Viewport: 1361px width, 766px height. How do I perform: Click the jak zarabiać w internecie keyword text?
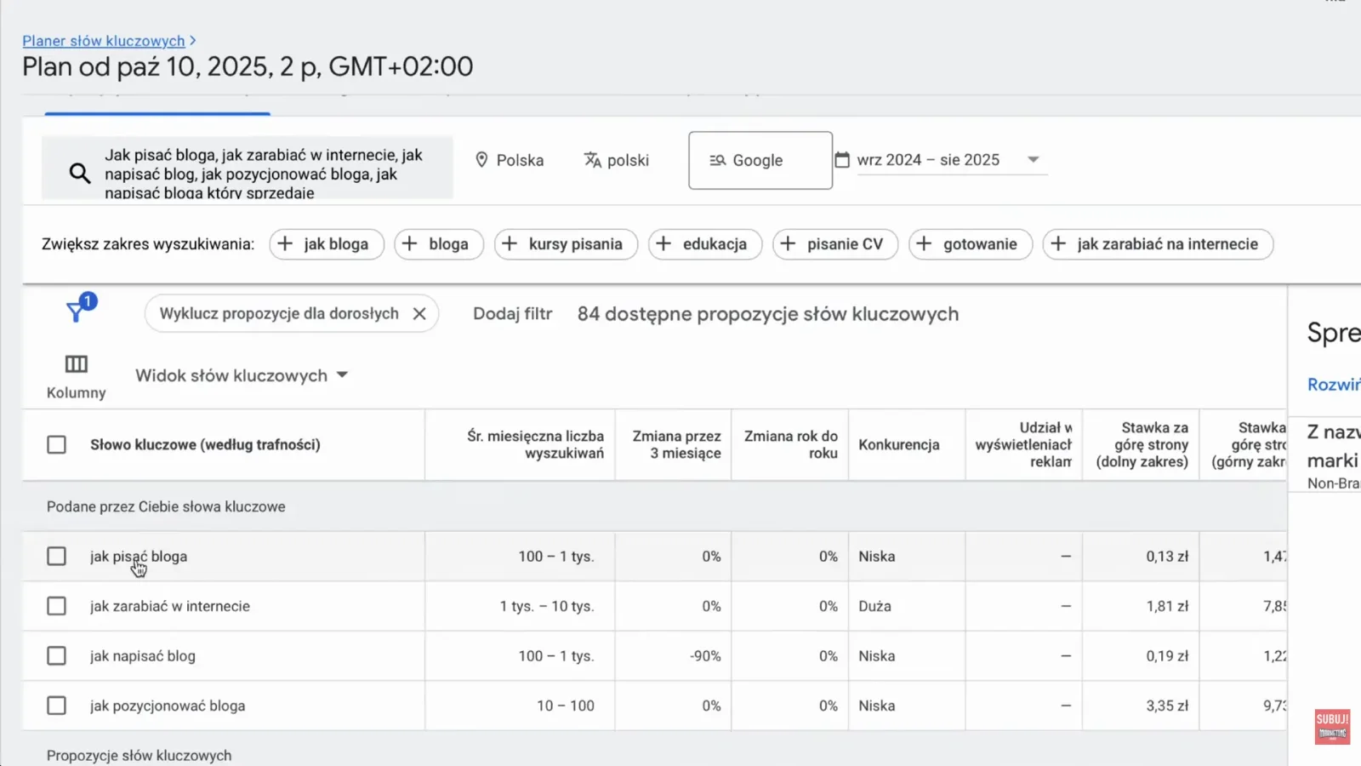click(x=170, y=606)
